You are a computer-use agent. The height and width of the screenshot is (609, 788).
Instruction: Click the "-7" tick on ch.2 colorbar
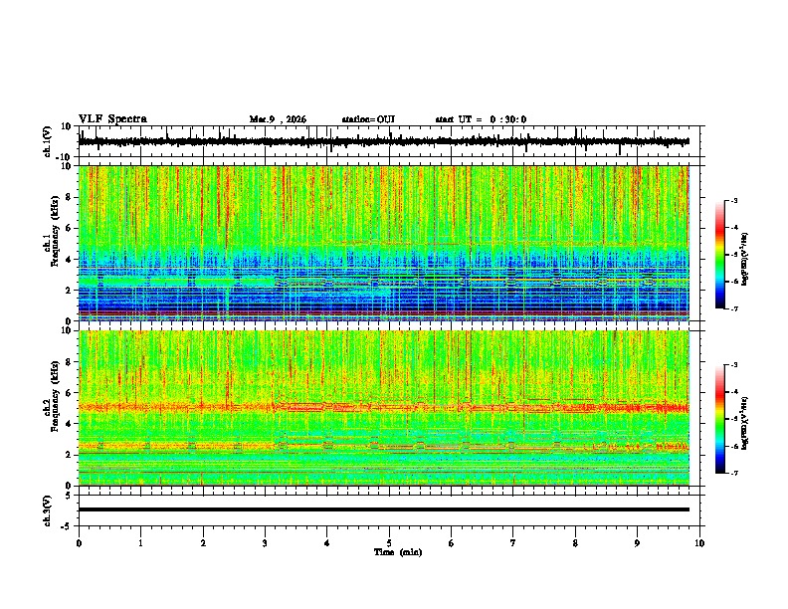733,473
